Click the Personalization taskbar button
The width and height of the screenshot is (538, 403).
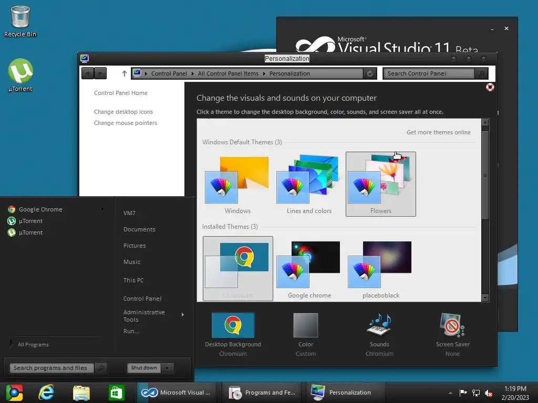coord(346,393)
